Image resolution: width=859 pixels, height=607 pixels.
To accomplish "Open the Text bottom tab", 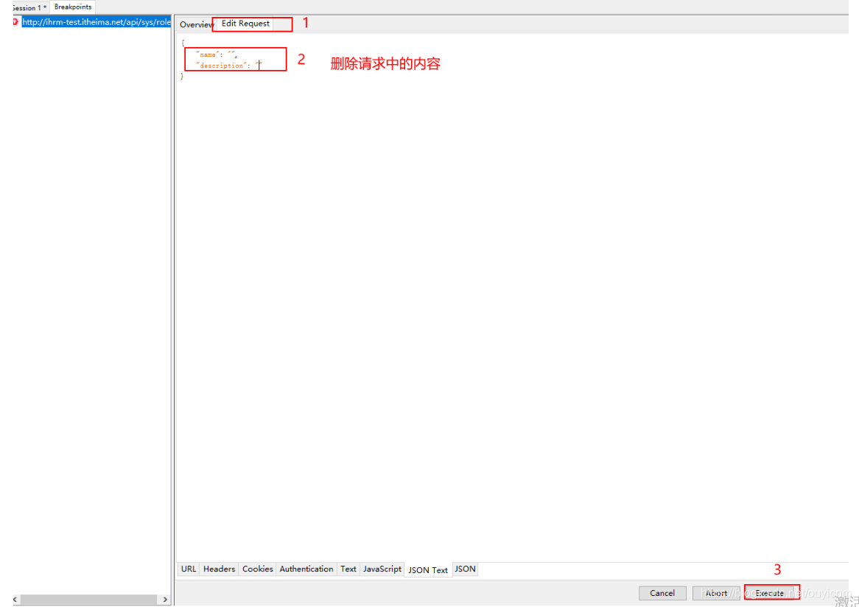I will [348, 569].
